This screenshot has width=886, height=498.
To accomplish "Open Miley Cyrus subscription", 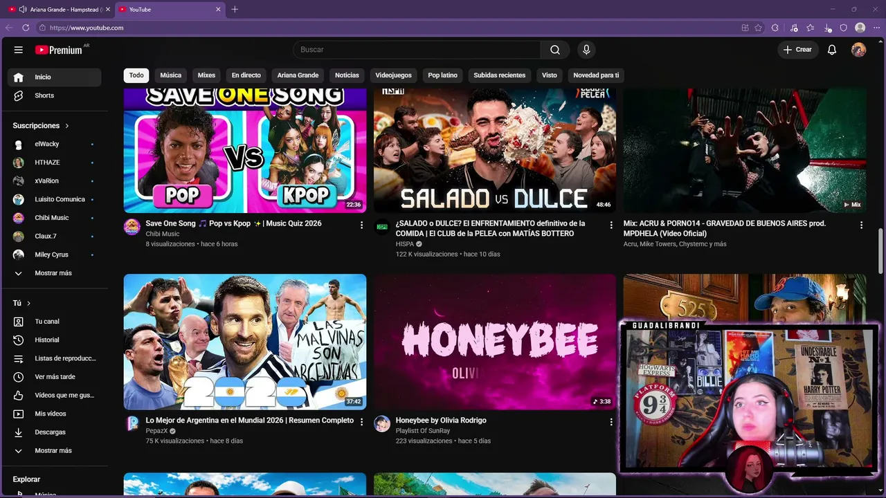I will [54, 255].
